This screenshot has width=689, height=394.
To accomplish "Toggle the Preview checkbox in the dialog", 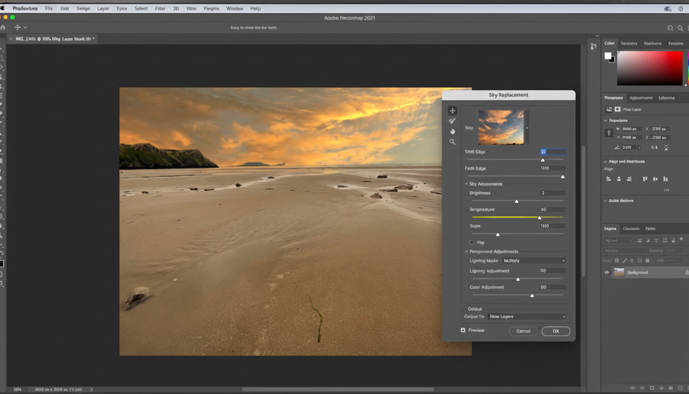I will point(464,330).
